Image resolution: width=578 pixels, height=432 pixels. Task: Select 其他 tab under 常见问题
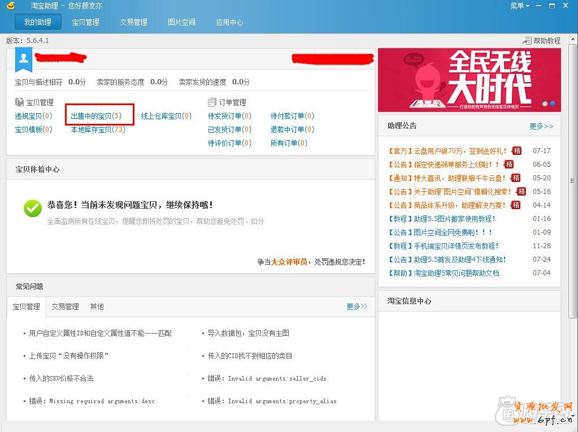click(97, 306)
